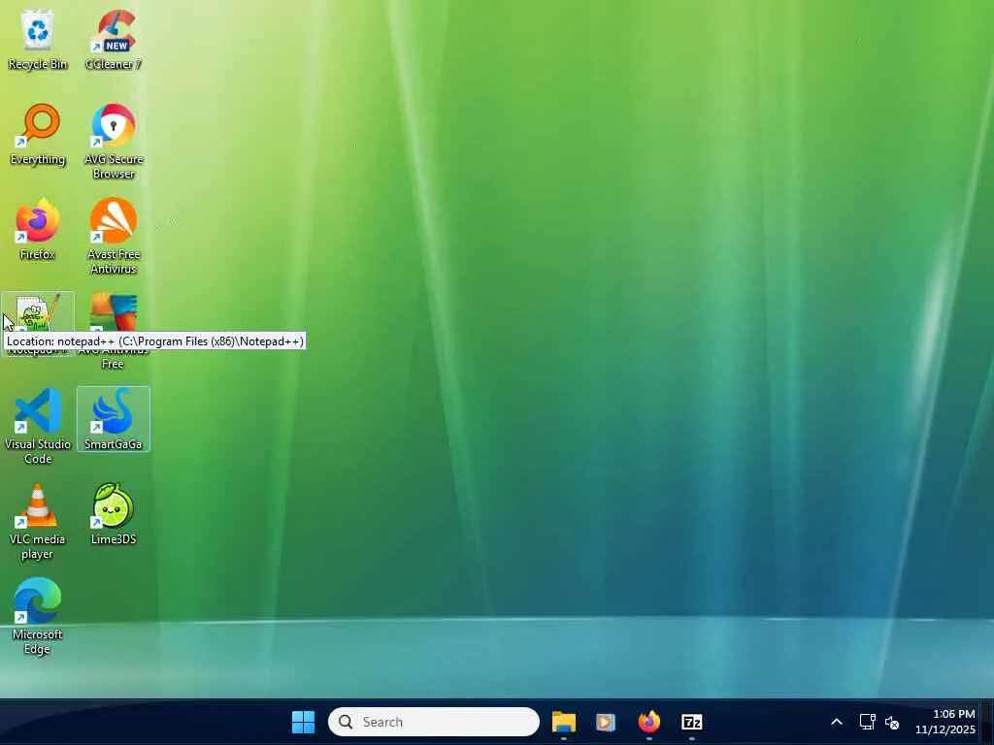Open the clock showing 1:06 PM
This screenshot has width=994, height=745.
point(945,722)
